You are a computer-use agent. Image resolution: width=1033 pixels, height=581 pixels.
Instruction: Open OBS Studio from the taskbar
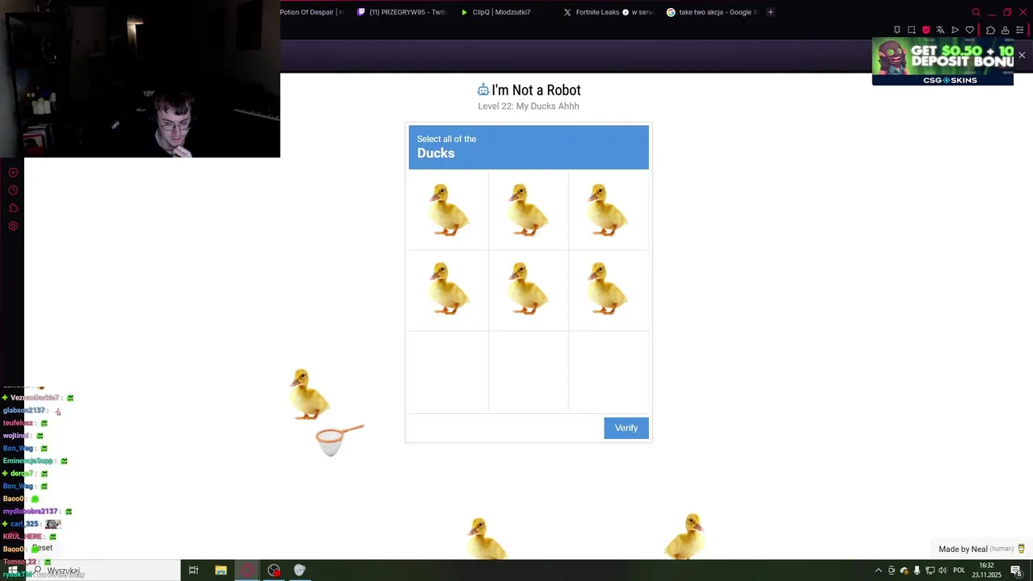coord(274,571)
